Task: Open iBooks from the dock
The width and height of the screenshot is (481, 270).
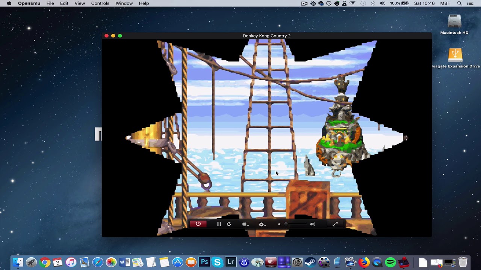Action: 191,262
